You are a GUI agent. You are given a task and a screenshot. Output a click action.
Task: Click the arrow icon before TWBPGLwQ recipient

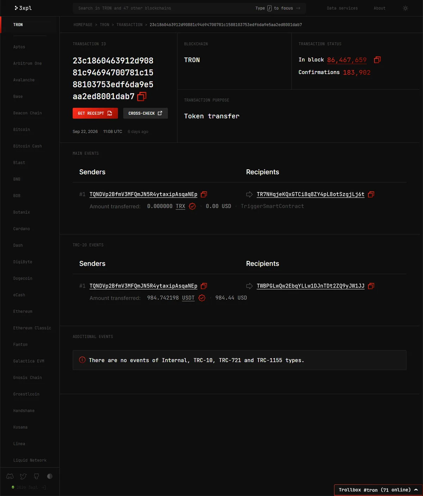point(249,286)
